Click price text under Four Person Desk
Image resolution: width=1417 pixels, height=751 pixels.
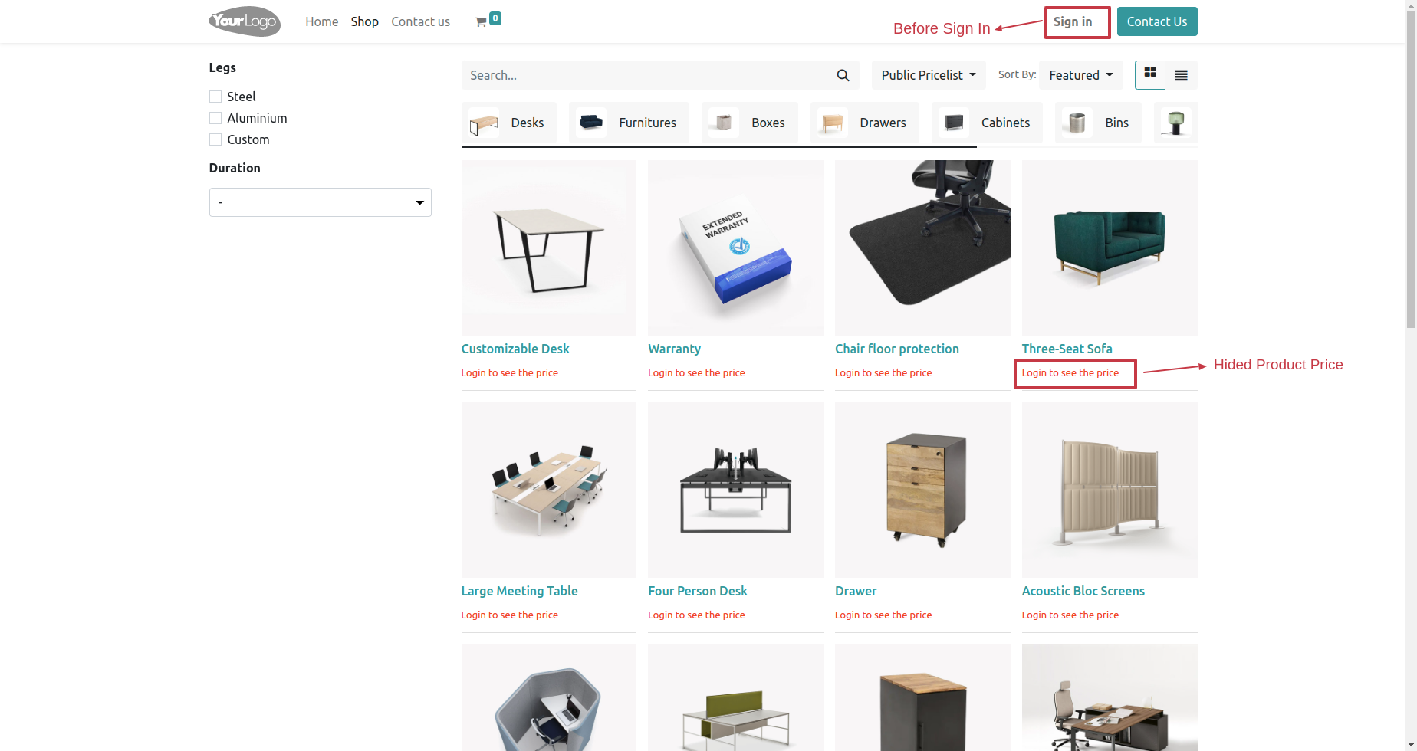[696, 615]
